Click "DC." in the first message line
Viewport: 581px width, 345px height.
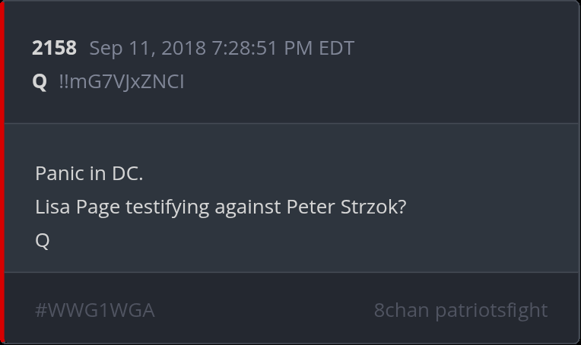(127, 173)
